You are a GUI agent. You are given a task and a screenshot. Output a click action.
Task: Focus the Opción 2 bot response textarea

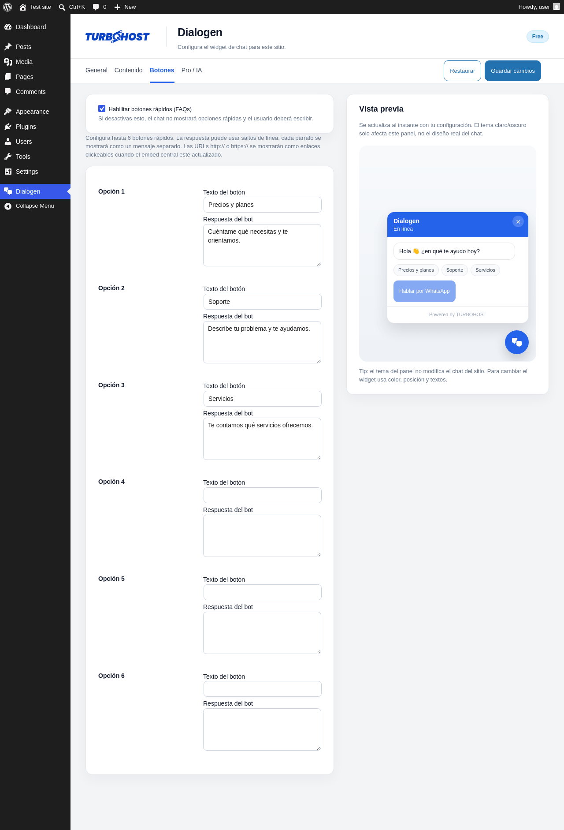262,342
